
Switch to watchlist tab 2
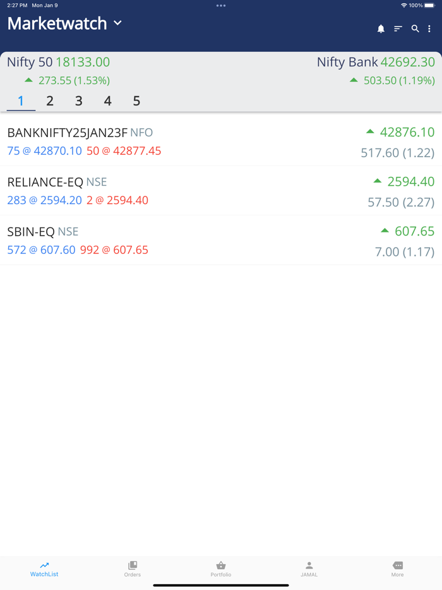pos(50,101)
